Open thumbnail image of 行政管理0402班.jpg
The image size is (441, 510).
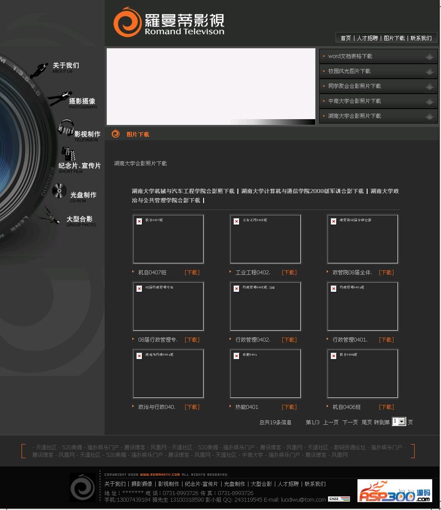pos(266,306)
